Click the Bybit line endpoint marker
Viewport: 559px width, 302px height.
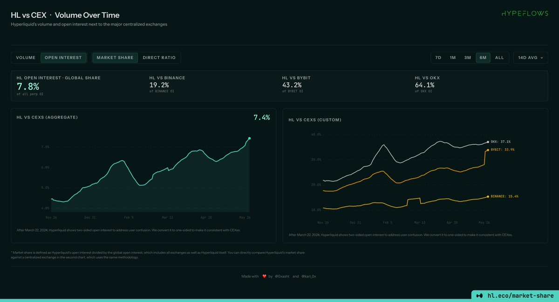pyautogui.click(x=488, y=150)
